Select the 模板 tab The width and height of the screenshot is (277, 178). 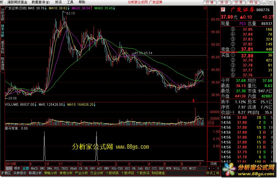(17, 168)
